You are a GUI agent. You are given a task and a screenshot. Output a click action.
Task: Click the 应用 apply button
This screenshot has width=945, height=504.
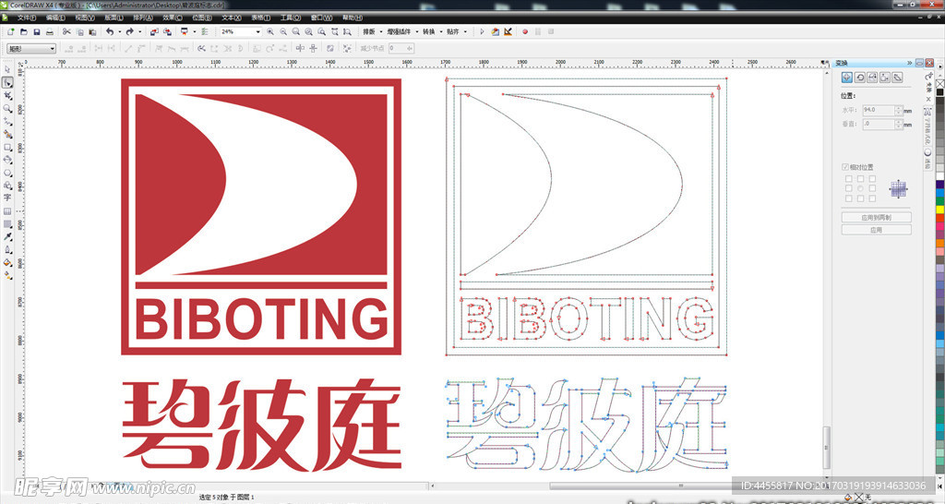pos(876,230)
